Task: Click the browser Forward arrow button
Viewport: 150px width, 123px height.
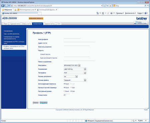Action: pyautogui.click(x=6, y=6)
